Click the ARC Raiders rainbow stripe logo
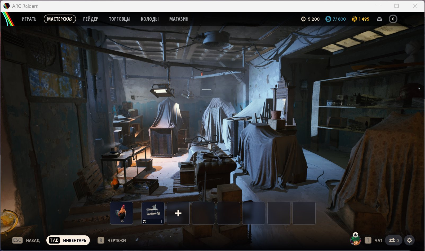Image resolution: width=425 pixels, height=251 pixels. 8,19
